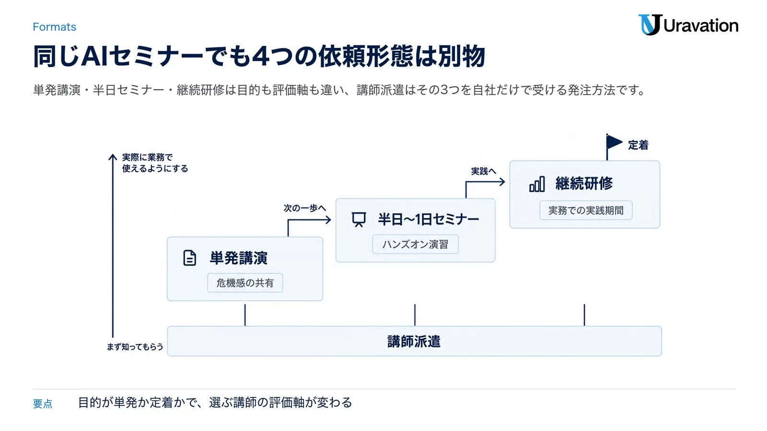This screenshot has height=431, width=767.
Task: Click the bar chart icon beside 継続研修
Action: tap(537, 184)
